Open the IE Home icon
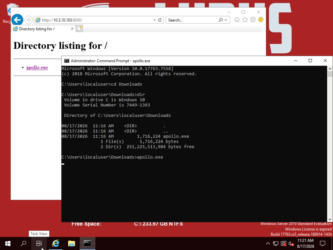Screen dimensions: 333x250 (237, 20)
